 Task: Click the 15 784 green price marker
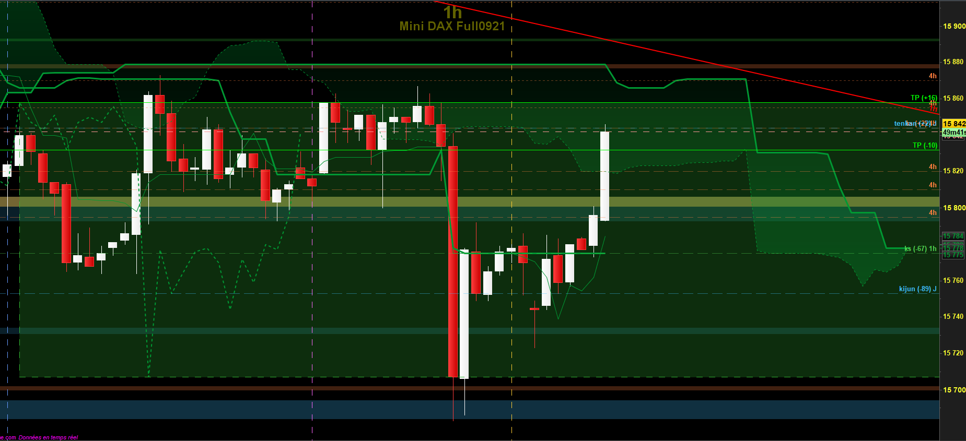[953, 236]
